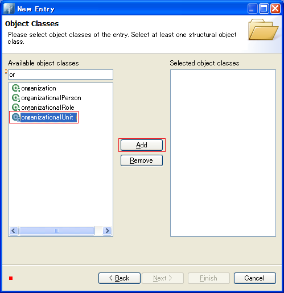The image size is (284, 293).
Task: Click the left arrow of horizontal scrollbar
Action: click(x=14, y=231)
